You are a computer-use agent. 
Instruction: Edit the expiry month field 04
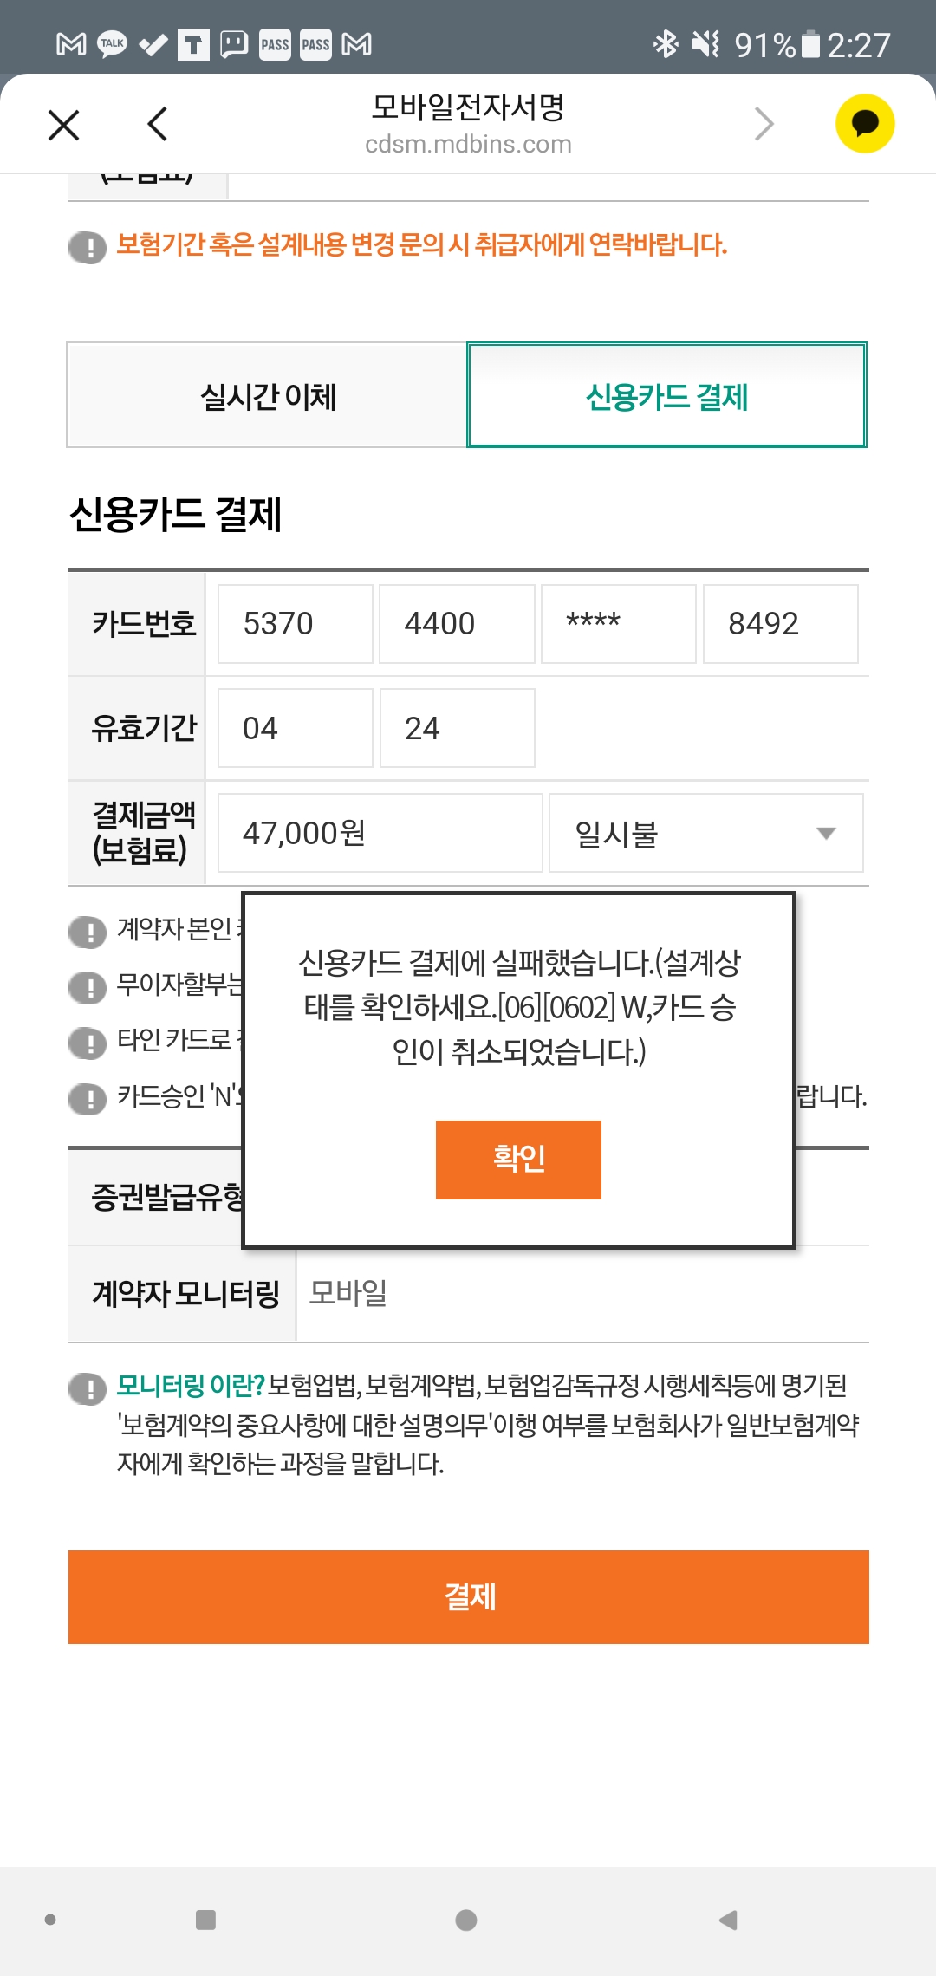(295, 728)
